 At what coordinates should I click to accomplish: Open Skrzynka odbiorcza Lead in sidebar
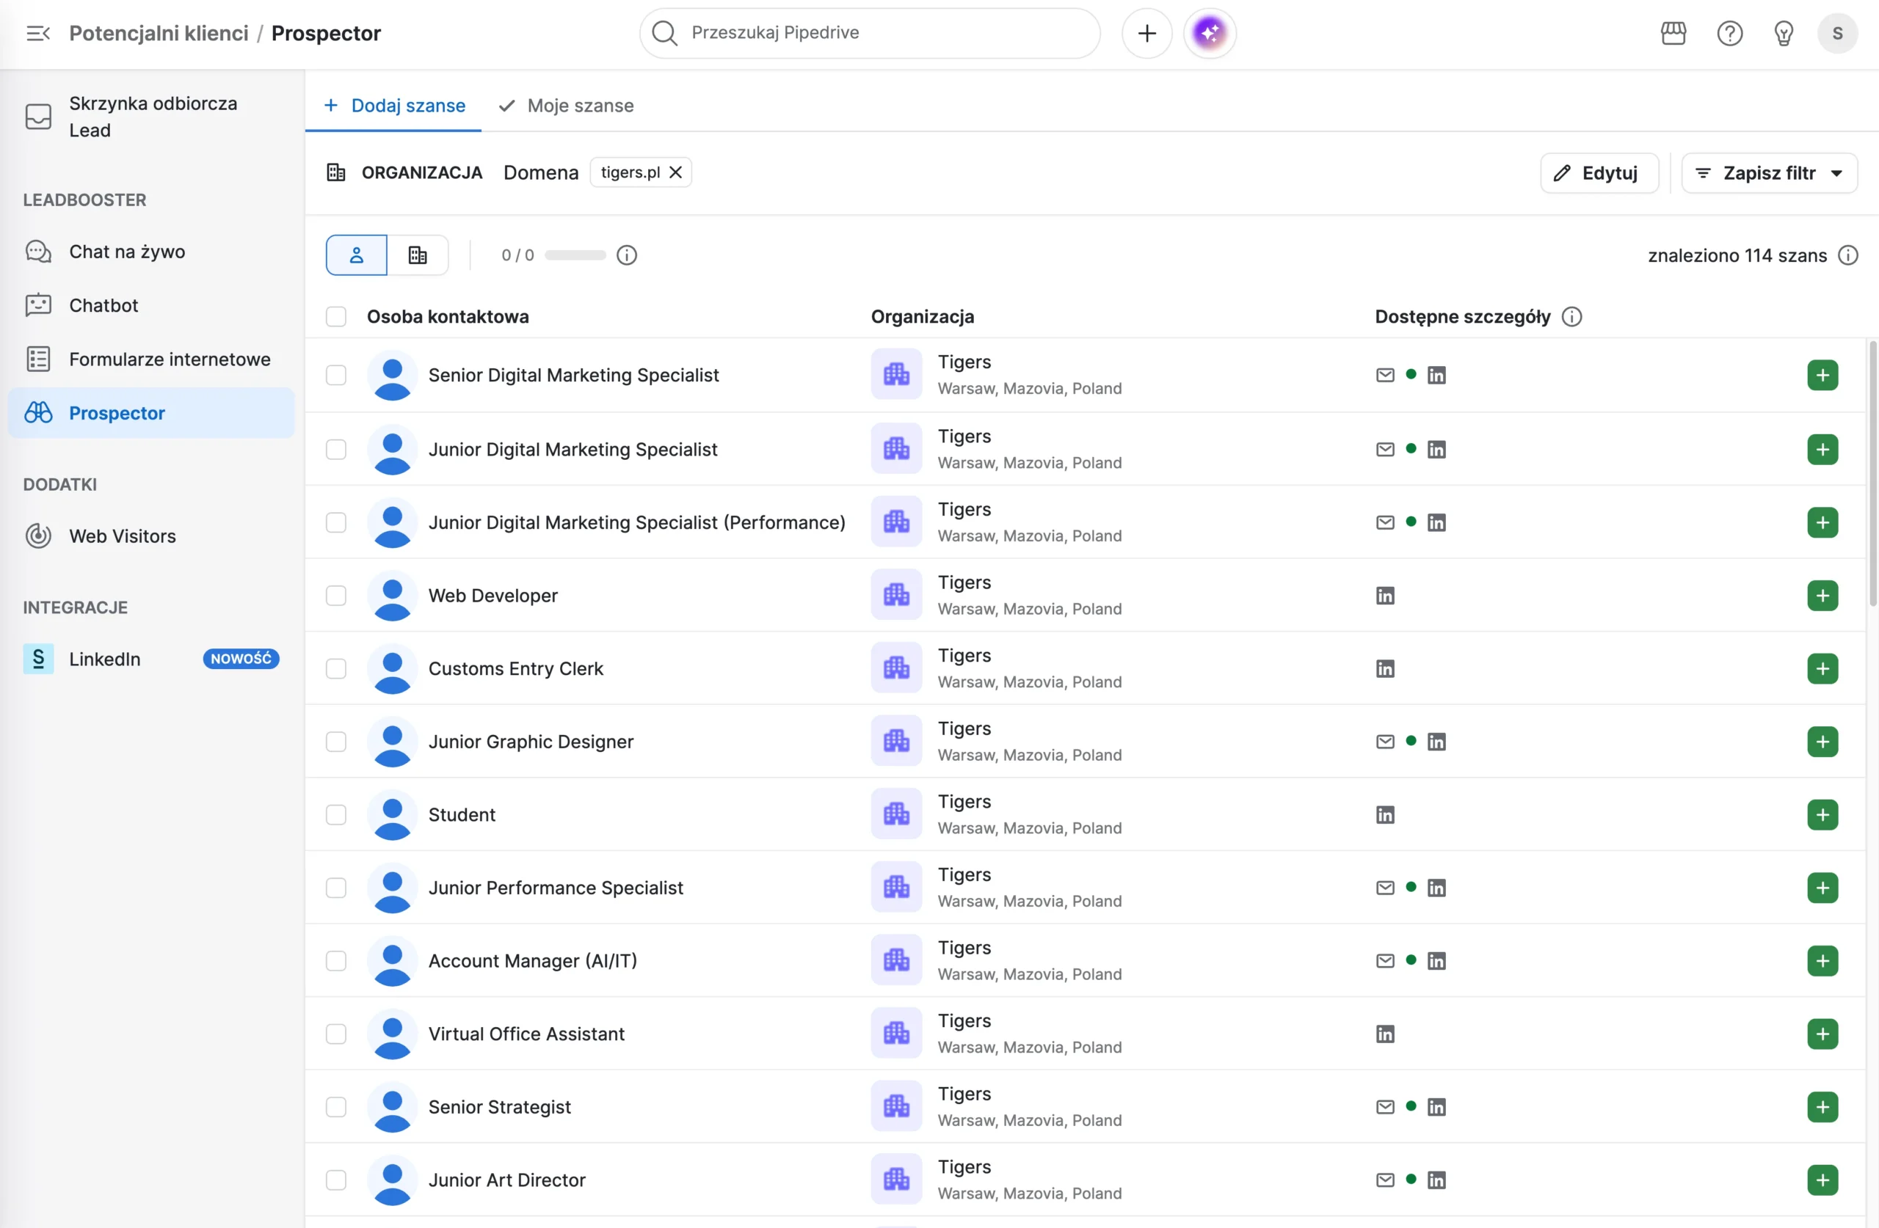[x=150, y=117]
